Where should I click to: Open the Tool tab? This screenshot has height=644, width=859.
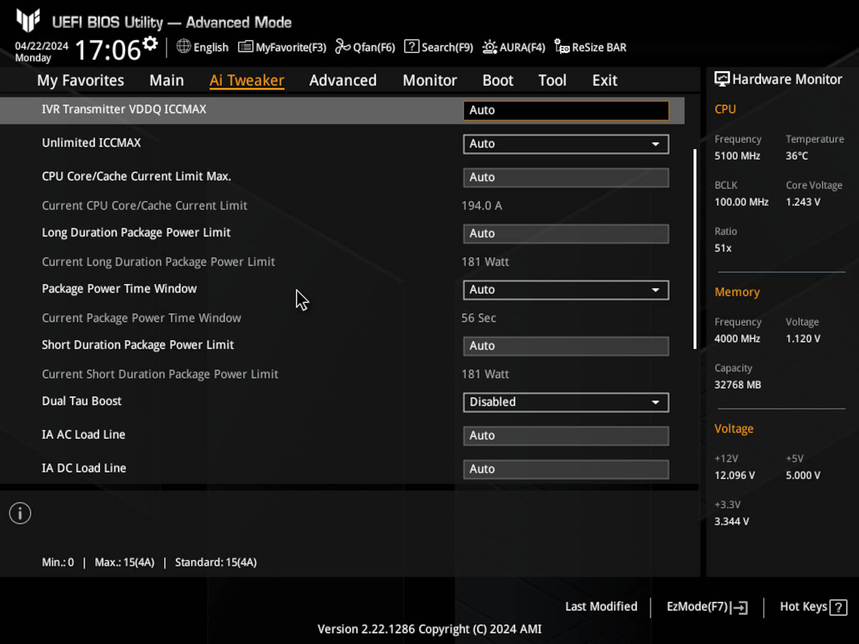point(552,80)
